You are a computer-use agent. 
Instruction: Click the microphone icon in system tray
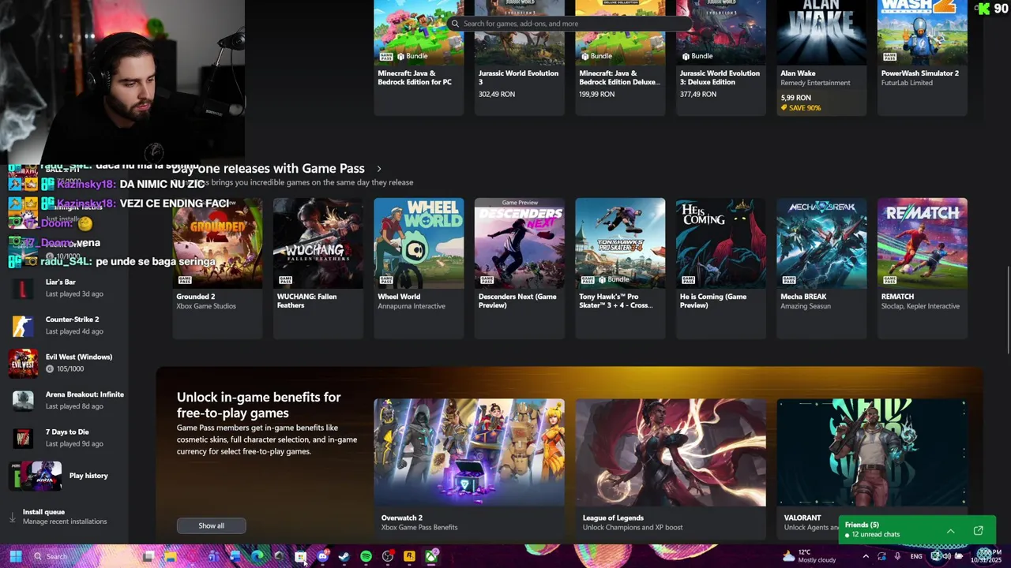[898, 556]
